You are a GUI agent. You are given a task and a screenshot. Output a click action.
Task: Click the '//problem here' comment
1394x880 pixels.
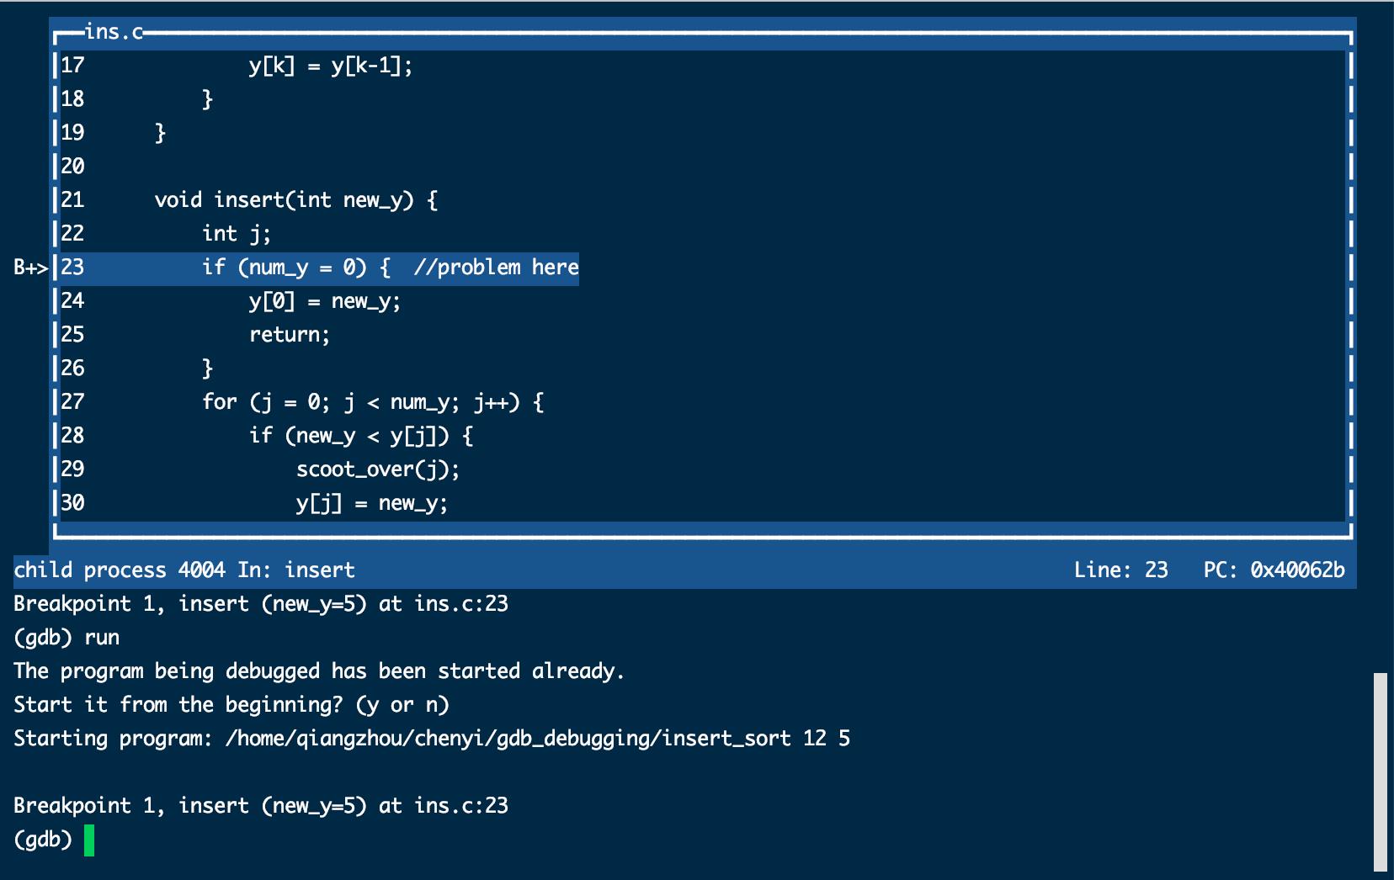497,268
